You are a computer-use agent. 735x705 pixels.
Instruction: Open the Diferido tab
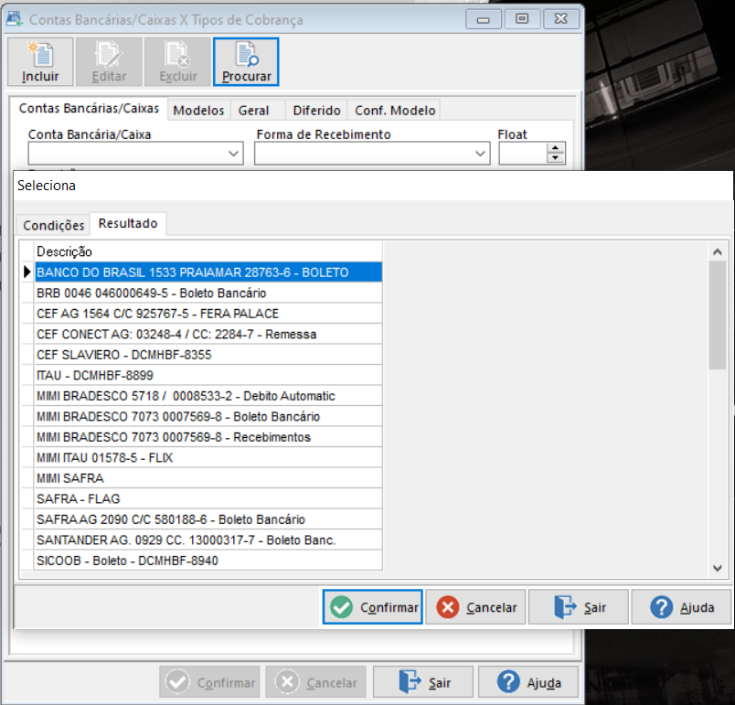[x=317, y=110]
